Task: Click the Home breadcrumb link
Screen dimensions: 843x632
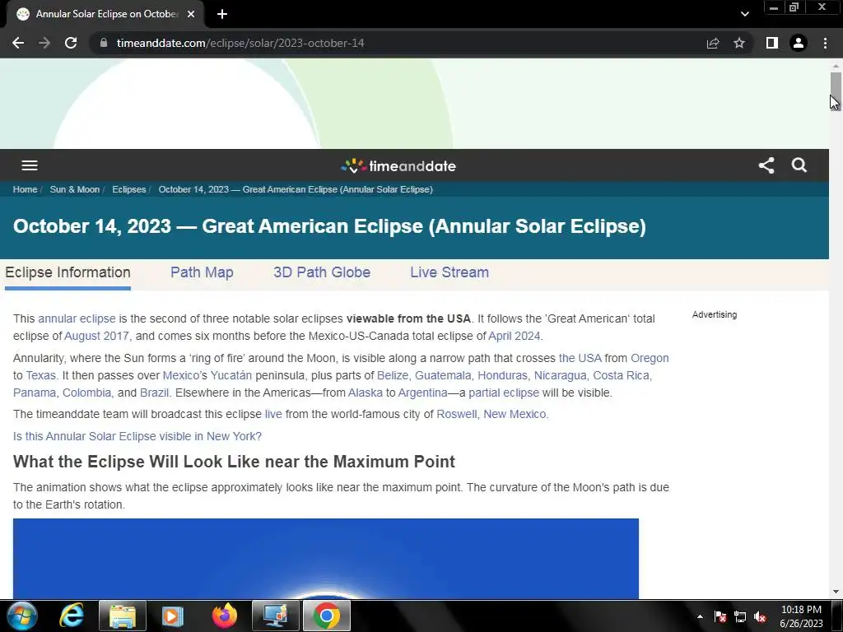Action: [x=25, y=190]
